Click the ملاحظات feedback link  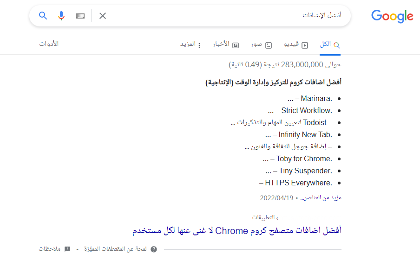50,249
